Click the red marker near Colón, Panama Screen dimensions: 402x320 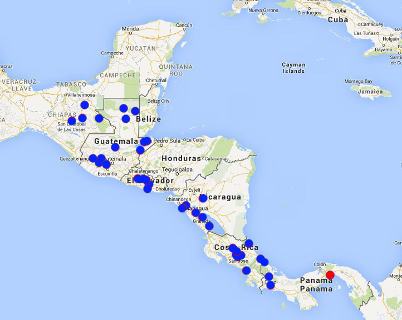330,275
